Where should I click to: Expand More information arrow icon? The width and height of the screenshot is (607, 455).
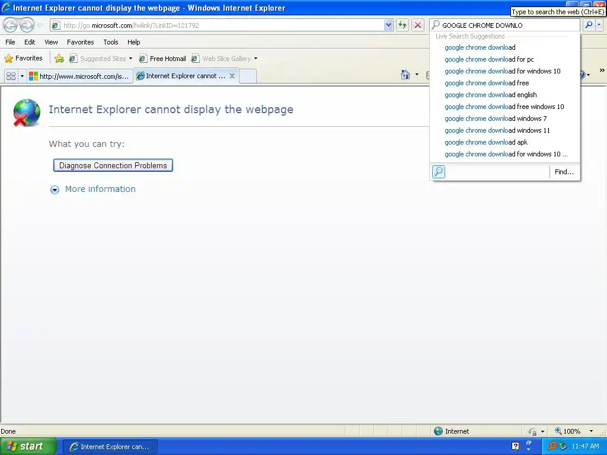coord(55,190)
